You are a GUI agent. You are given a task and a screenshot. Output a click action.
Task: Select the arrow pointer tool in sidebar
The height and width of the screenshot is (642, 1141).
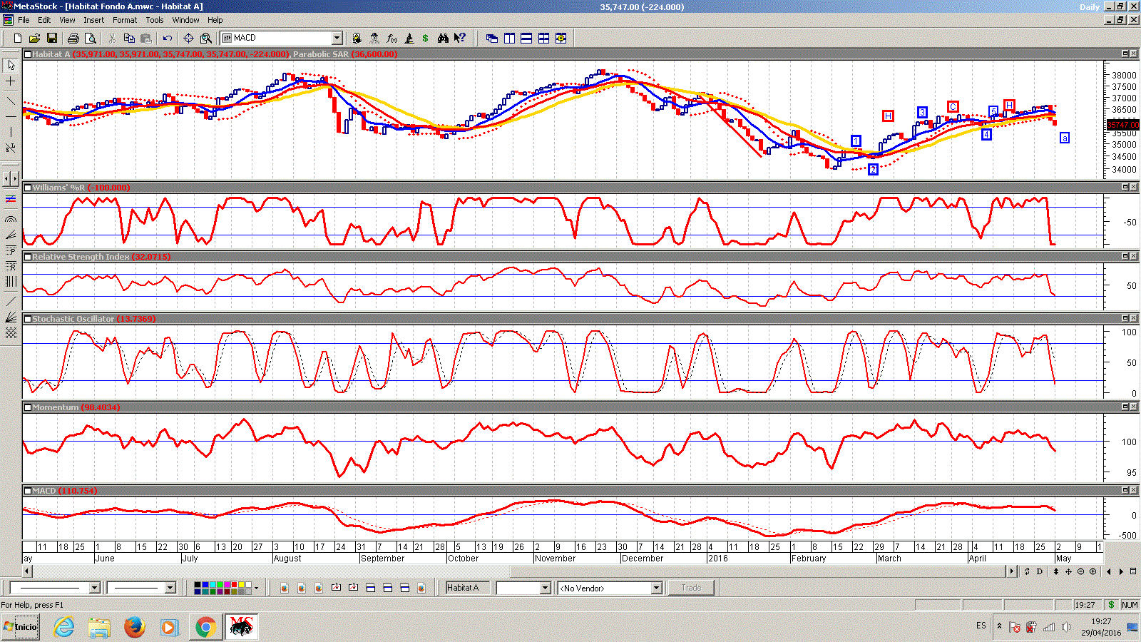pos(11,65)
